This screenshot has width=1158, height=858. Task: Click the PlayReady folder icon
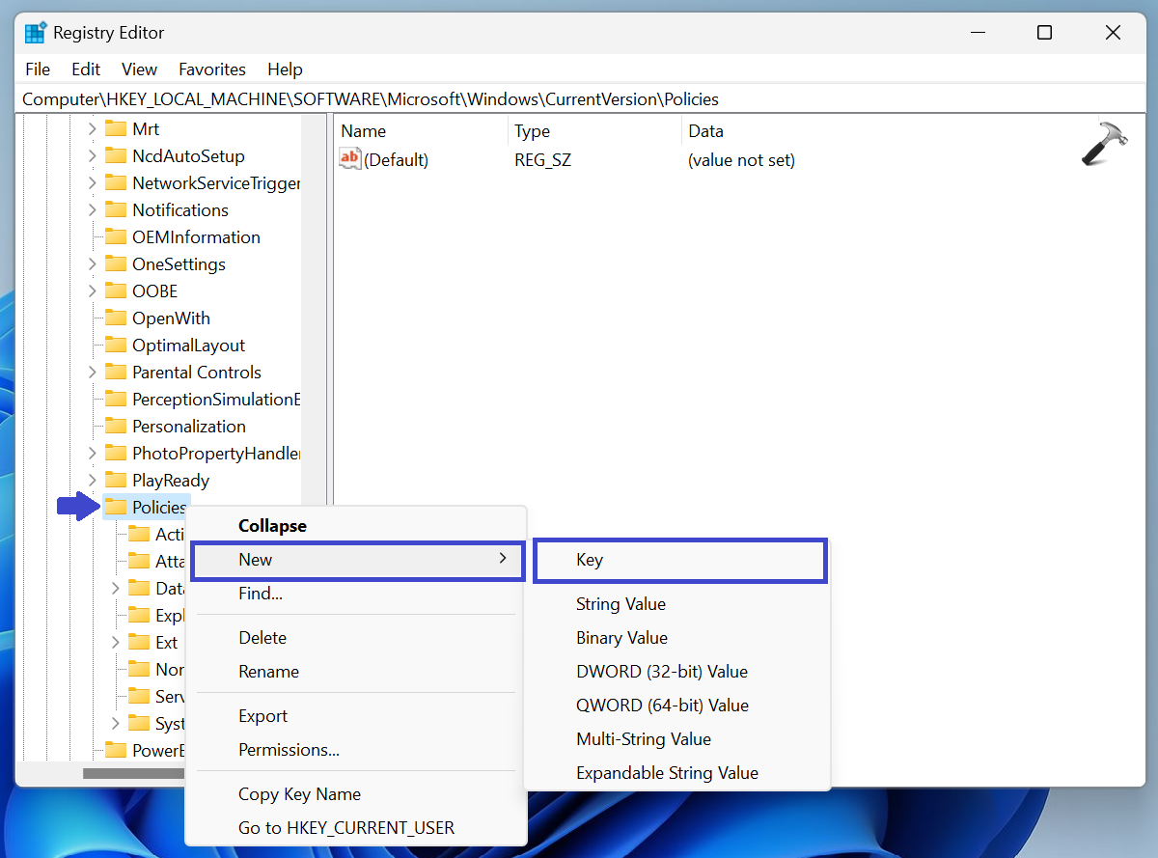point(117,480)
